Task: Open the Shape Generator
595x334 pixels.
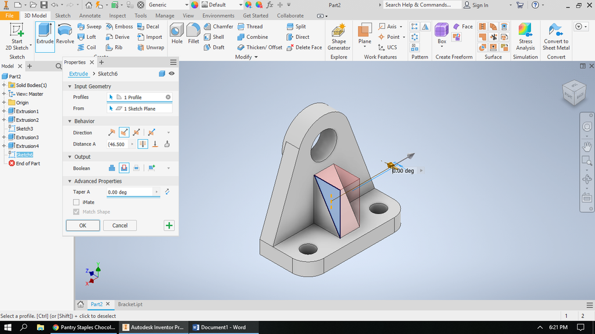Action: 339,37
